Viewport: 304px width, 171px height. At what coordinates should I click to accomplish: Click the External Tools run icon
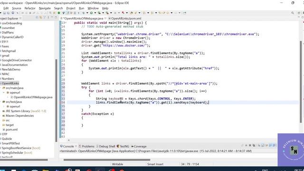pyautogui.click(x=107, y=13)
